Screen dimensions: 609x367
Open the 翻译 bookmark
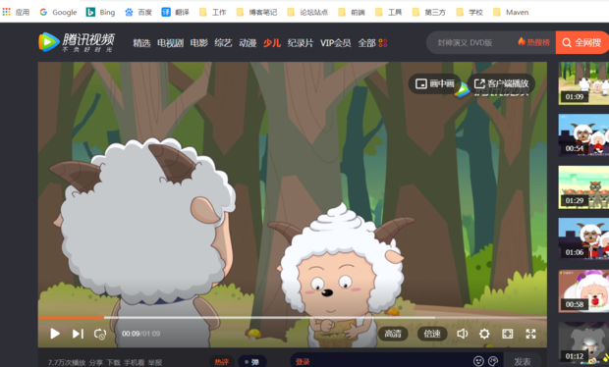(x=175, y=12)
